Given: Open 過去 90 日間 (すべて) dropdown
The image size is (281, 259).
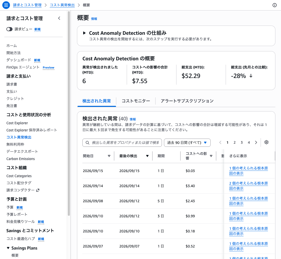Looking at the screenshot, I should tap(187, 143).
